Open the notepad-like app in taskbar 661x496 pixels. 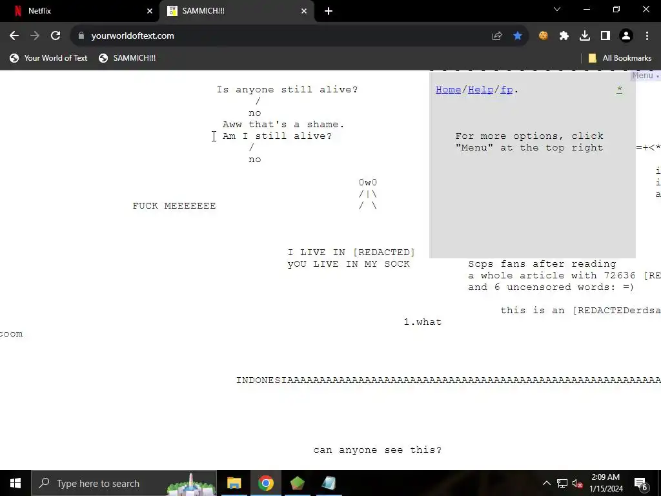(x=329, y=483)
